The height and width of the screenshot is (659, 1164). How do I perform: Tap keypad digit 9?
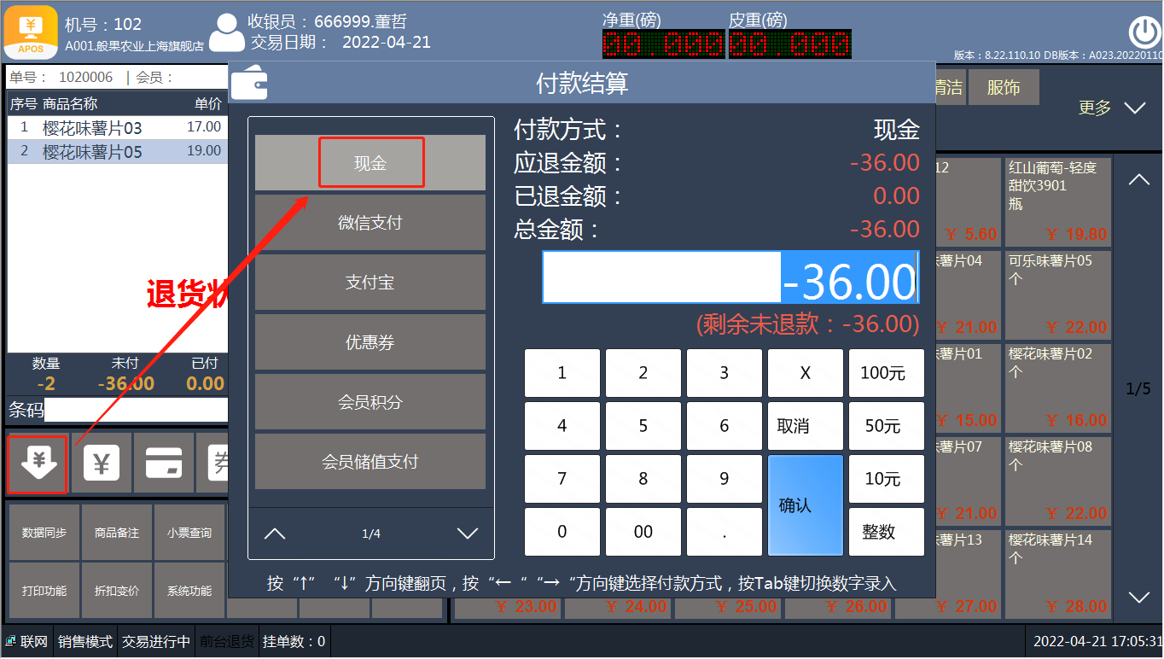pos(725,479)
